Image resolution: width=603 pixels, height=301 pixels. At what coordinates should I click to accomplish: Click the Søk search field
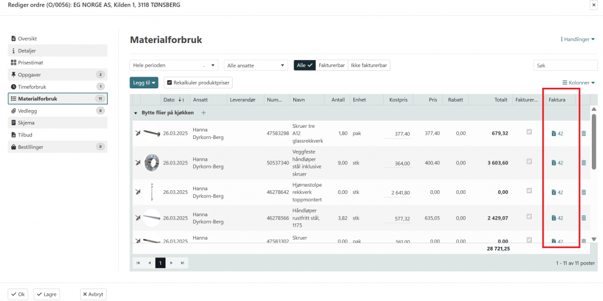564,65
